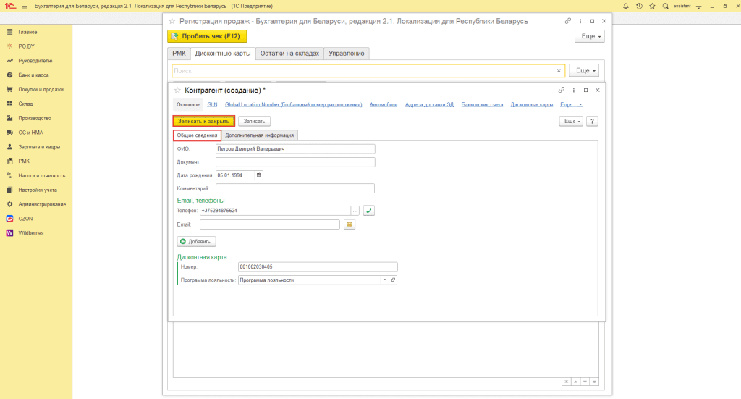Expand Еще dropdown beside Пробить чек

click(x=589, y=36)
